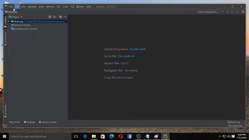Toggle the Favorites side tool tab

(5, 111)
